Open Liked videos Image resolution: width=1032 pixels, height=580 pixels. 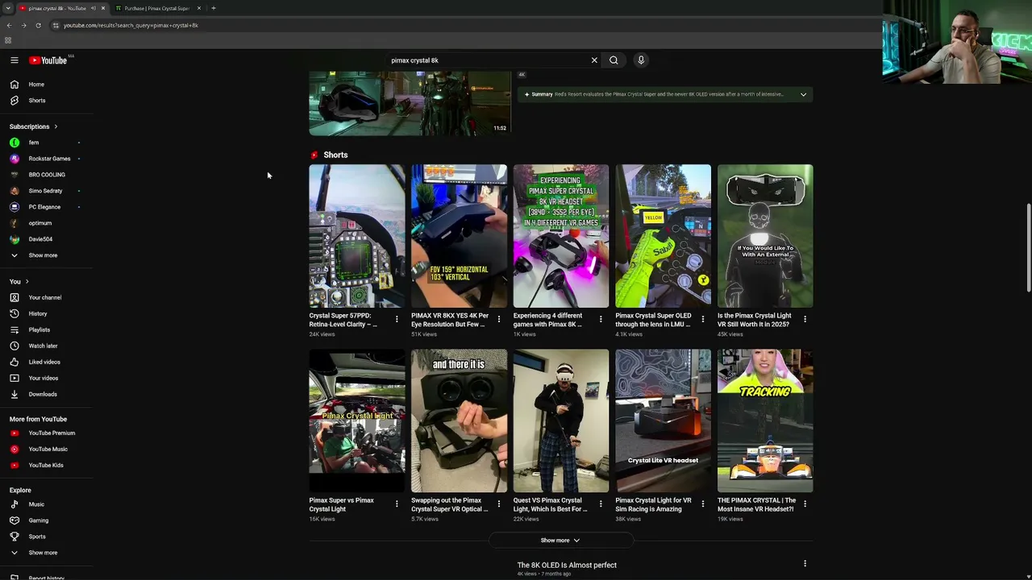[46, 362]
